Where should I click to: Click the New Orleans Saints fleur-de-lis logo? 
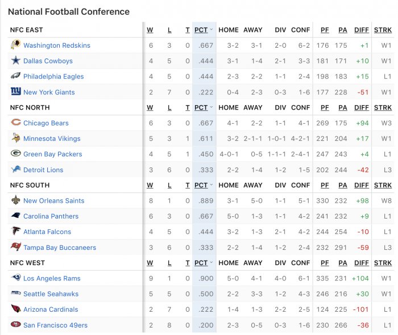tap(15, 200)
